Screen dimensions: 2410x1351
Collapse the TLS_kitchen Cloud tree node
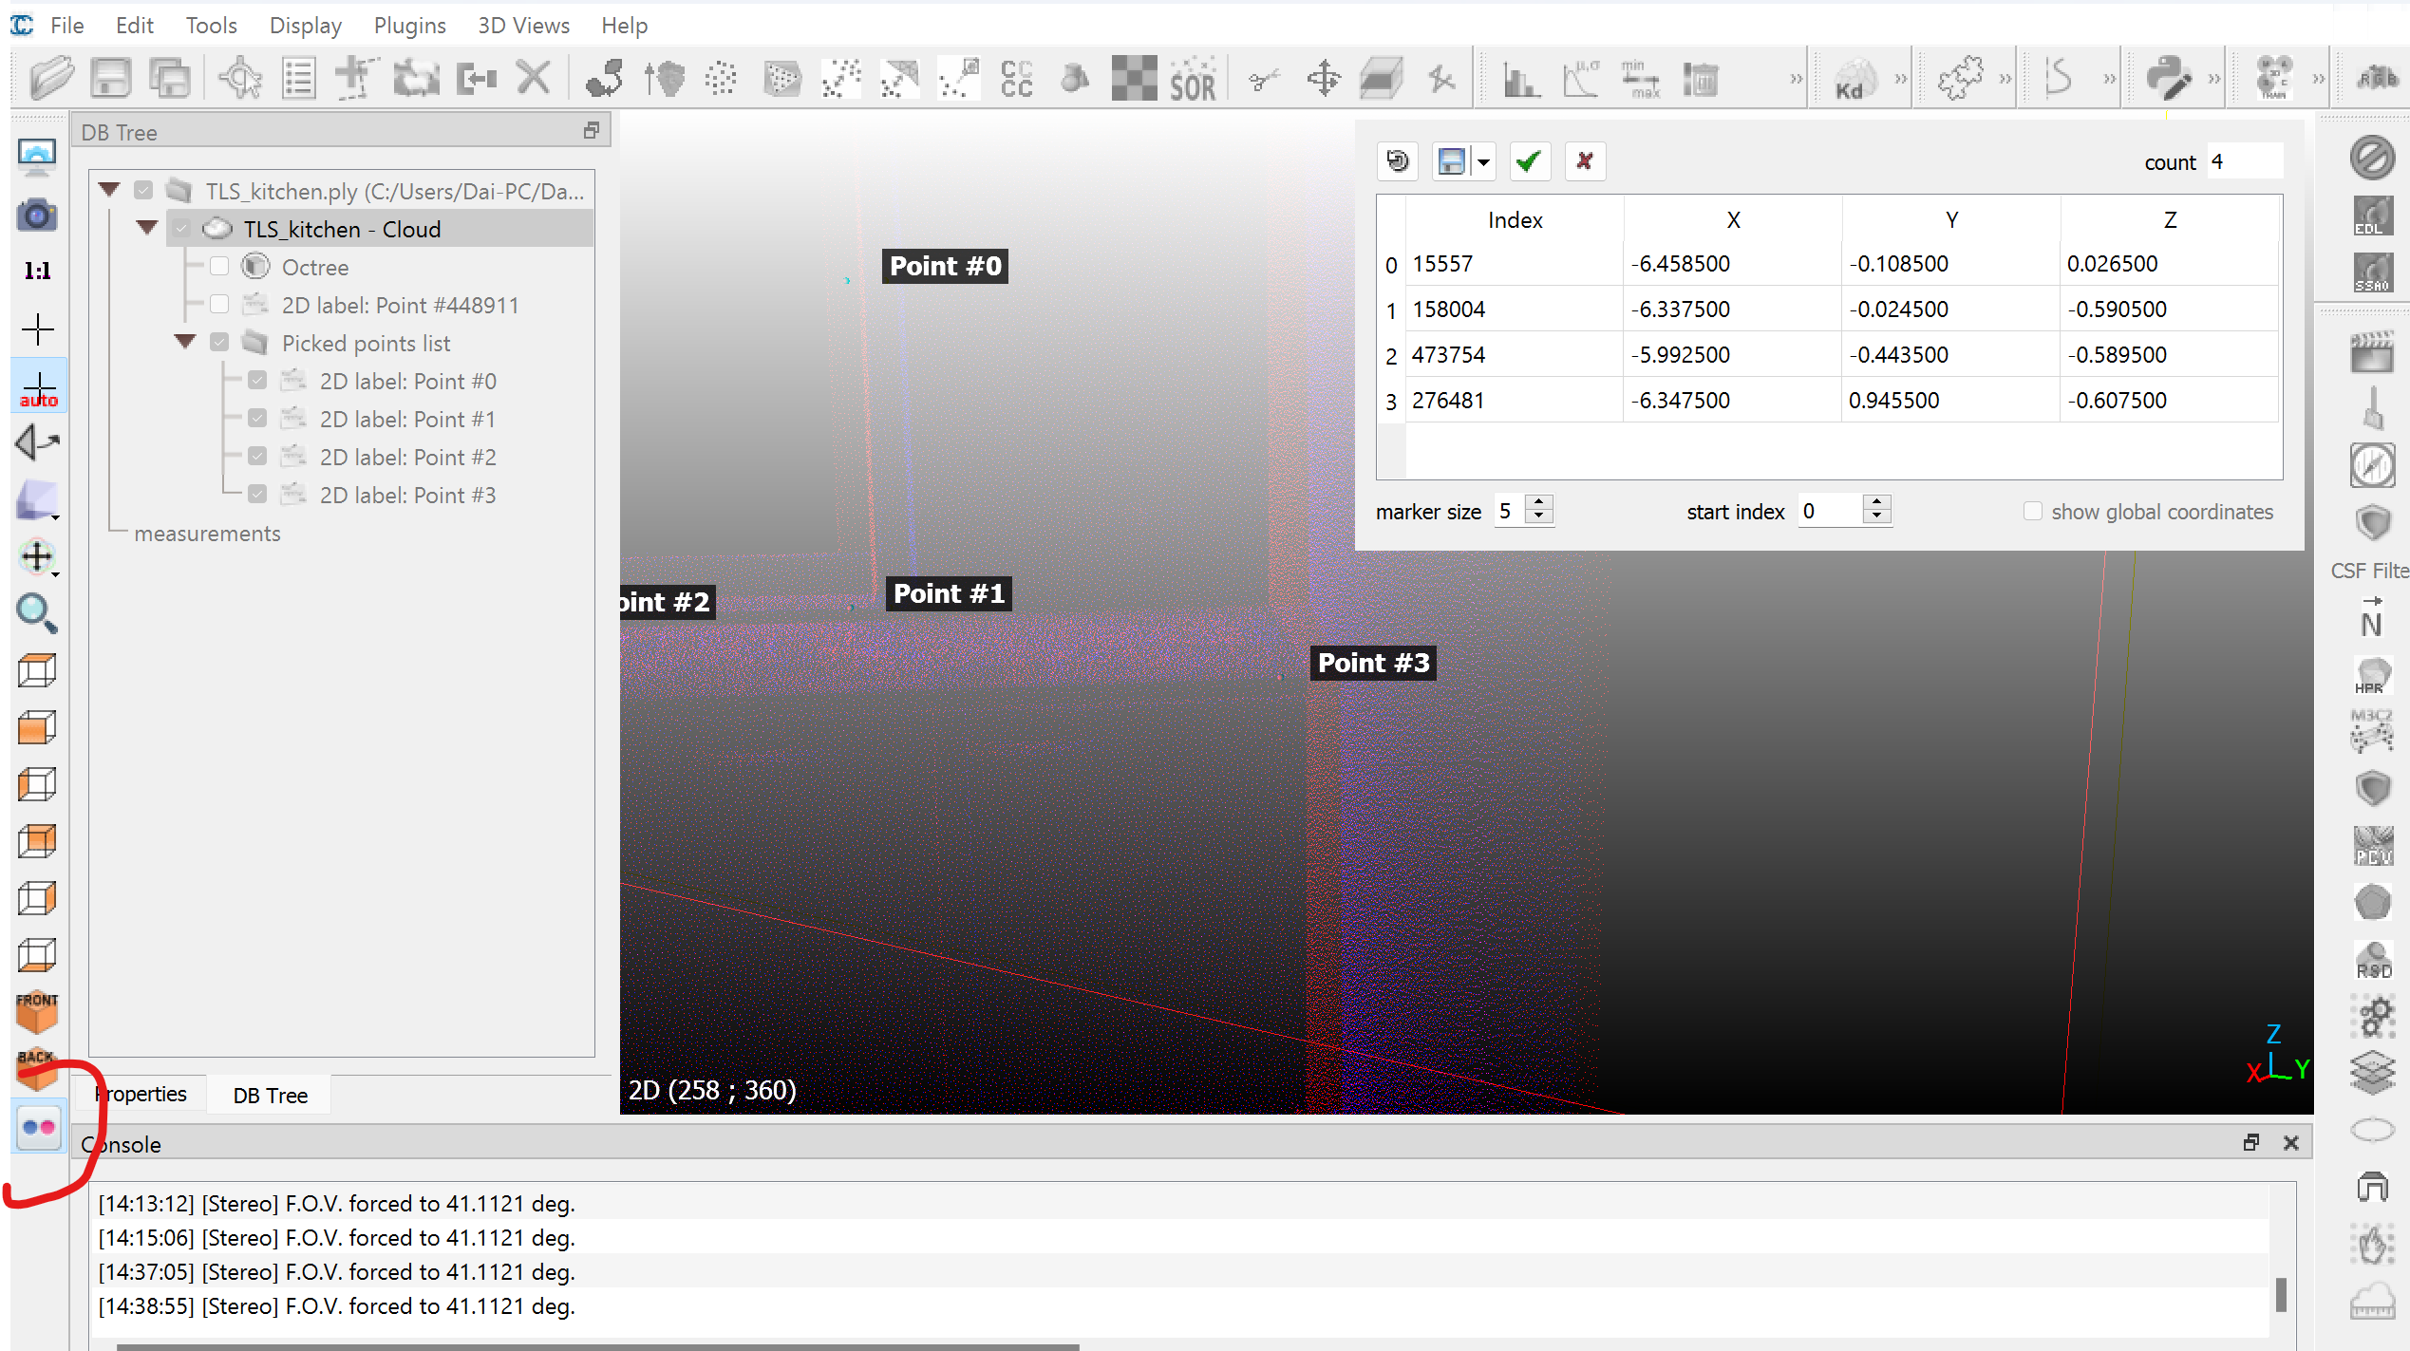145,229
